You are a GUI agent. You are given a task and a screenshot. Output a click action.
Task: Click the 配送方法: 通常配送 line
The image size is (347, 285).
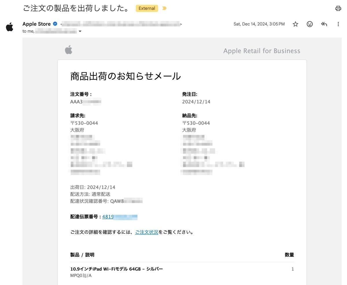pos(90,194)
